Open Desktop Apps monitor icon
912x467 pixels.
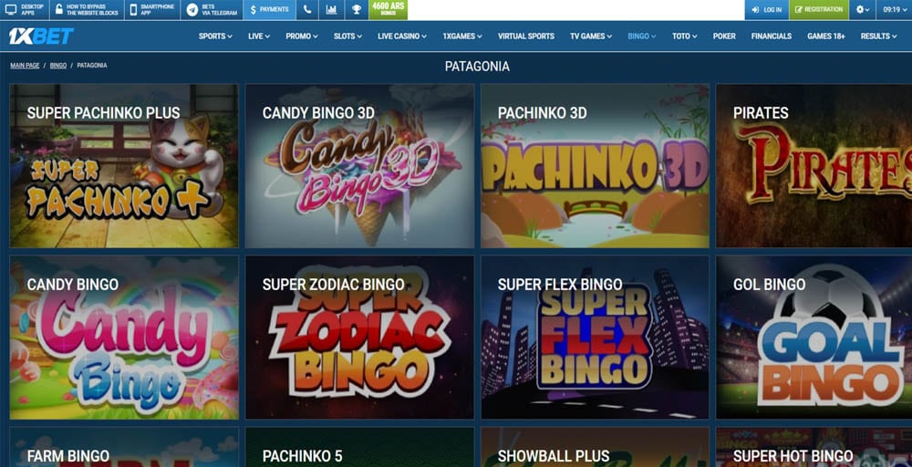click(10, 10)
